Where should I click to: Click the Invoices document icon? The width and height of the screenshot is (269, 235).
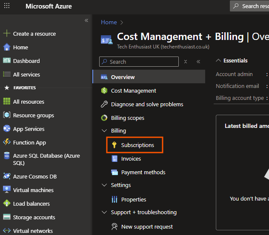point(114,159)
